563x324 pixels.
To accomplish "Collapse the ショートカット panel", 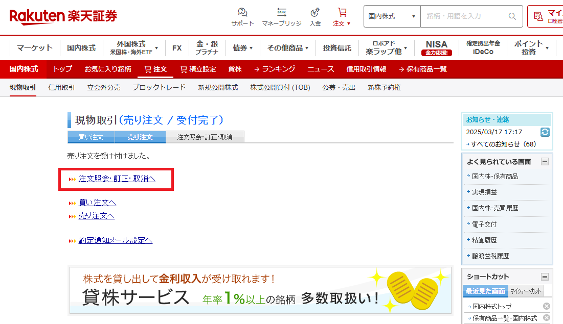I will 545,277.
